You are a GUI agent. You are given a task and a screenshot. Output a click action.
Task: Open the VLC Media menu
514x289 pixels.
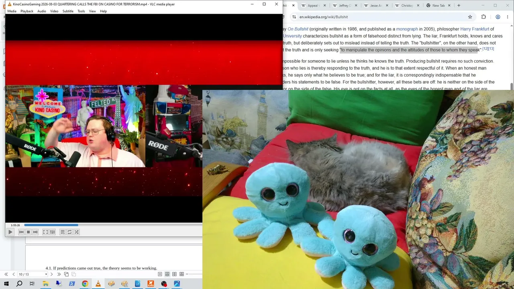tap(12, 11)
